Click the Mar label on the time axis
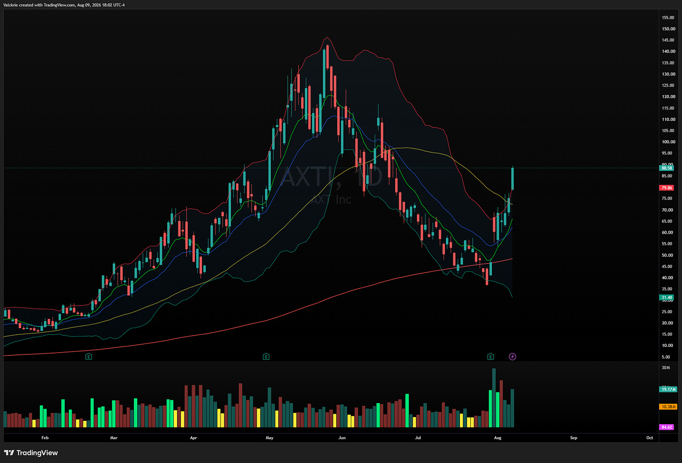The height and width of the screenshot is (463, 682). tap(114, 438)
